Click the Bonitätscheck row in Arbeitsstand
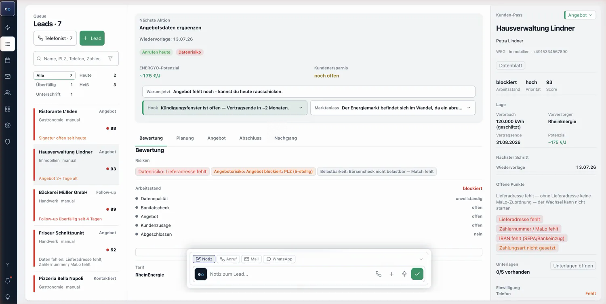The image size is (606, 304). click(x=309, y=208)
